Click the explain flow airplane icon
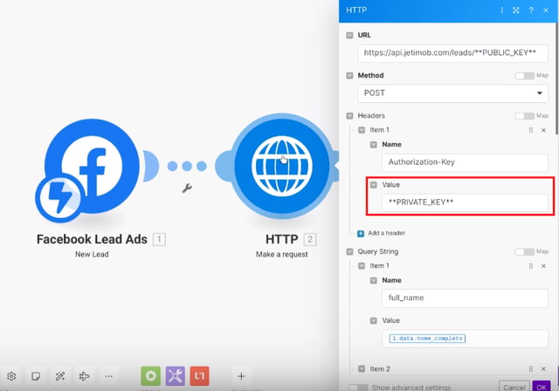The height and width of the screenshot is (391, 559). point(84,376)
